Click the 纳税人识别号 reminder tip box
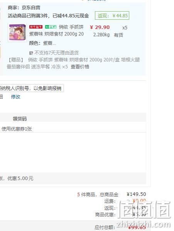174x231 pixels. coord(31,88)
